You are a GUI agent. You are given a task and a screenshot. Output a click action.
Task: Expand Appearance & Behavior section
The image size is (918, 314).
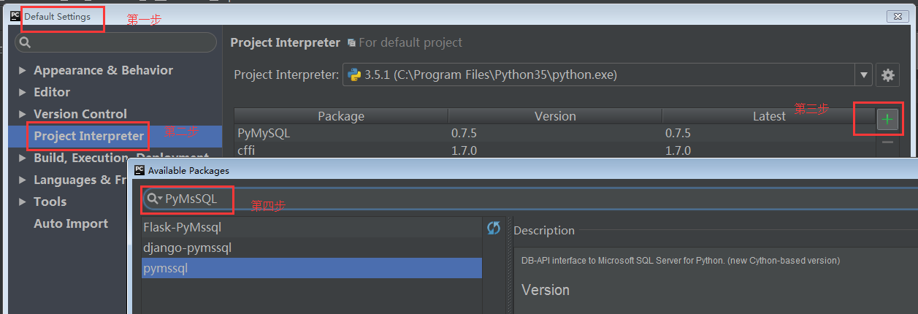point(23,71)
